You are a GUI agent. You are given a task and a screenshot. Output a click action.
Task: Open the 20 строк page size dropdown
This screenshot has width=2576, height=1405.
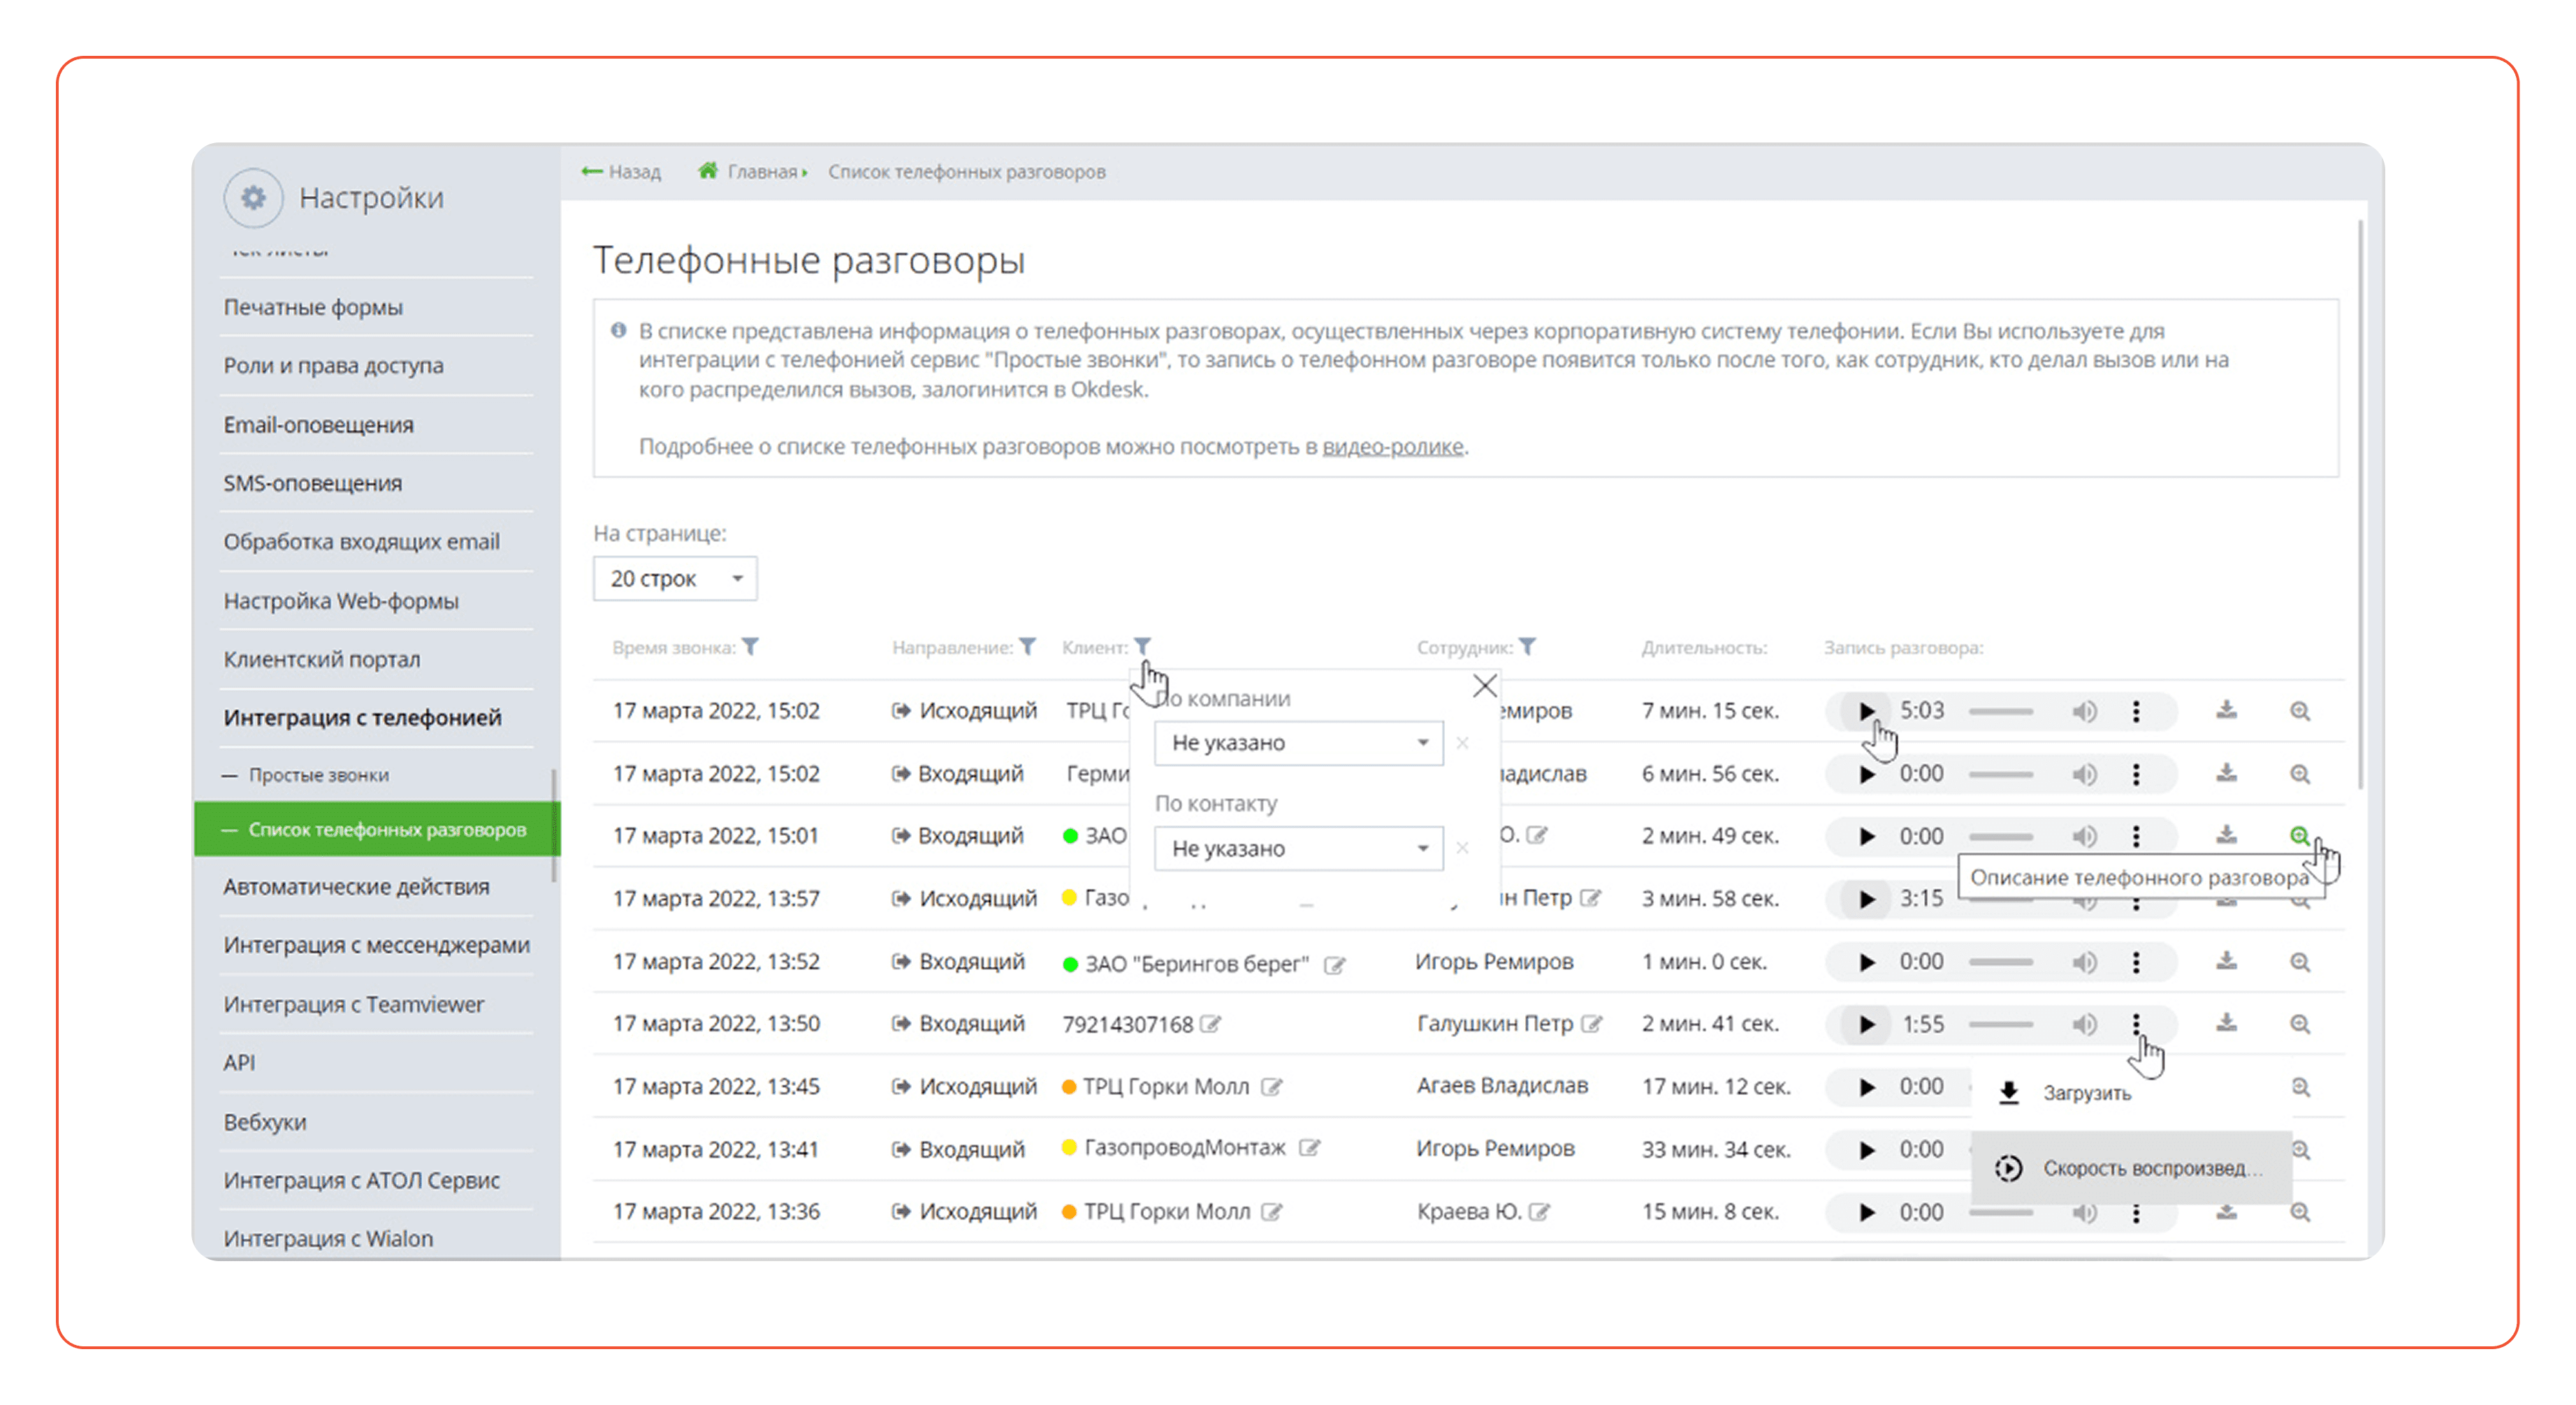[x=675, y=579]
